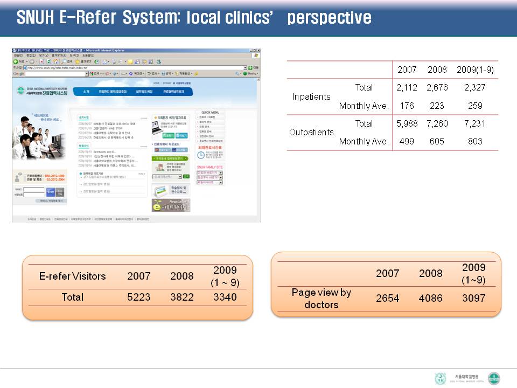
Task: Click into the Google toolbar search field
Action: (55, 74)
